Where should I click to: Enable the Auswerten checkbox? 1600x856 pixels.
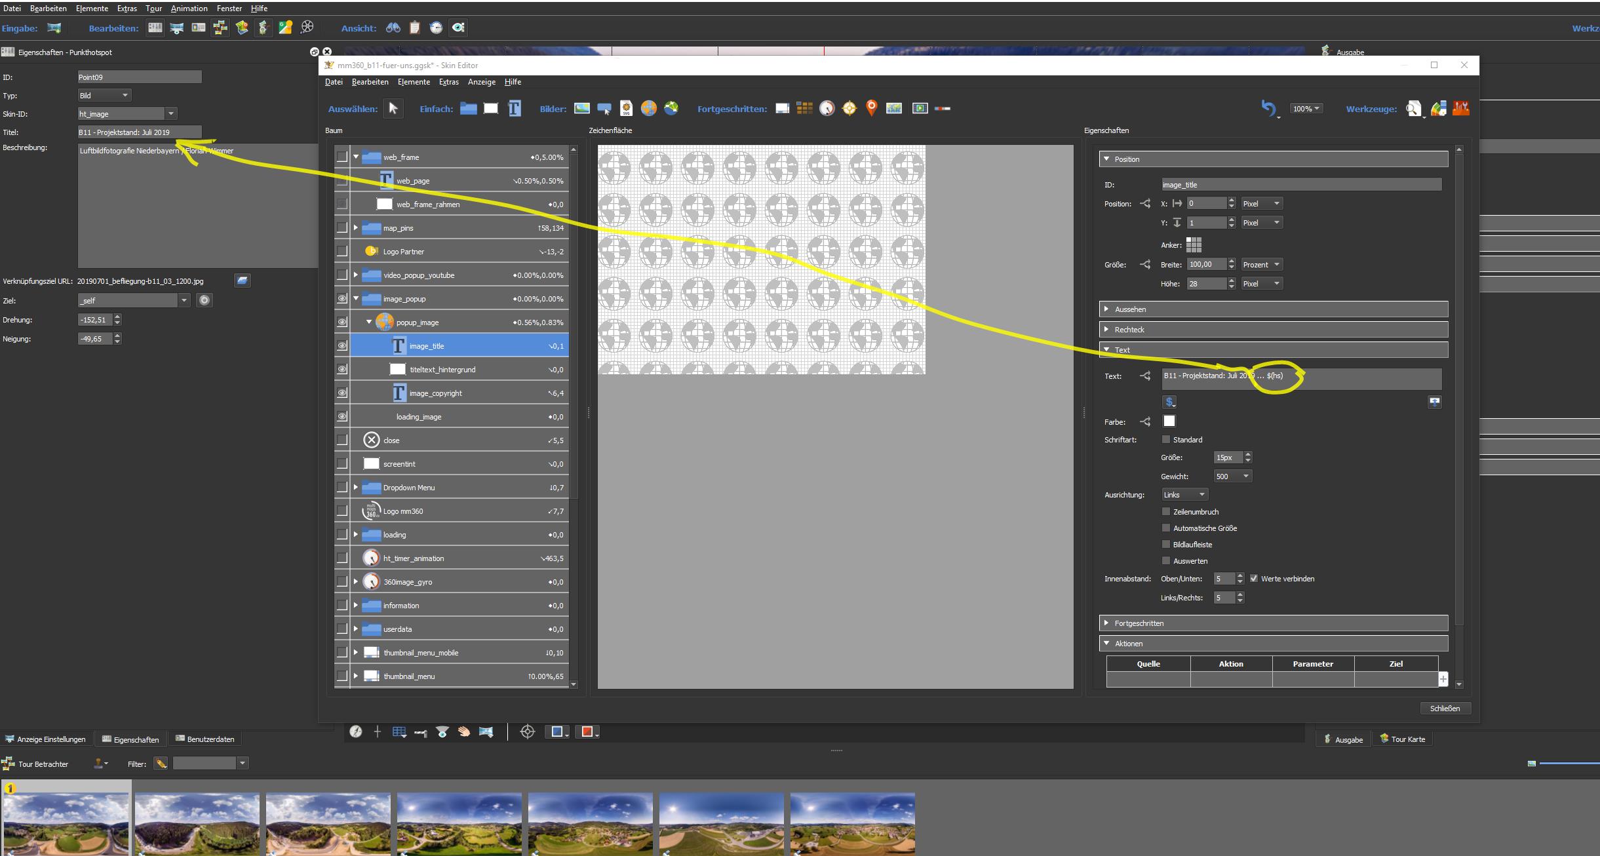click(x=1165, y=560)
